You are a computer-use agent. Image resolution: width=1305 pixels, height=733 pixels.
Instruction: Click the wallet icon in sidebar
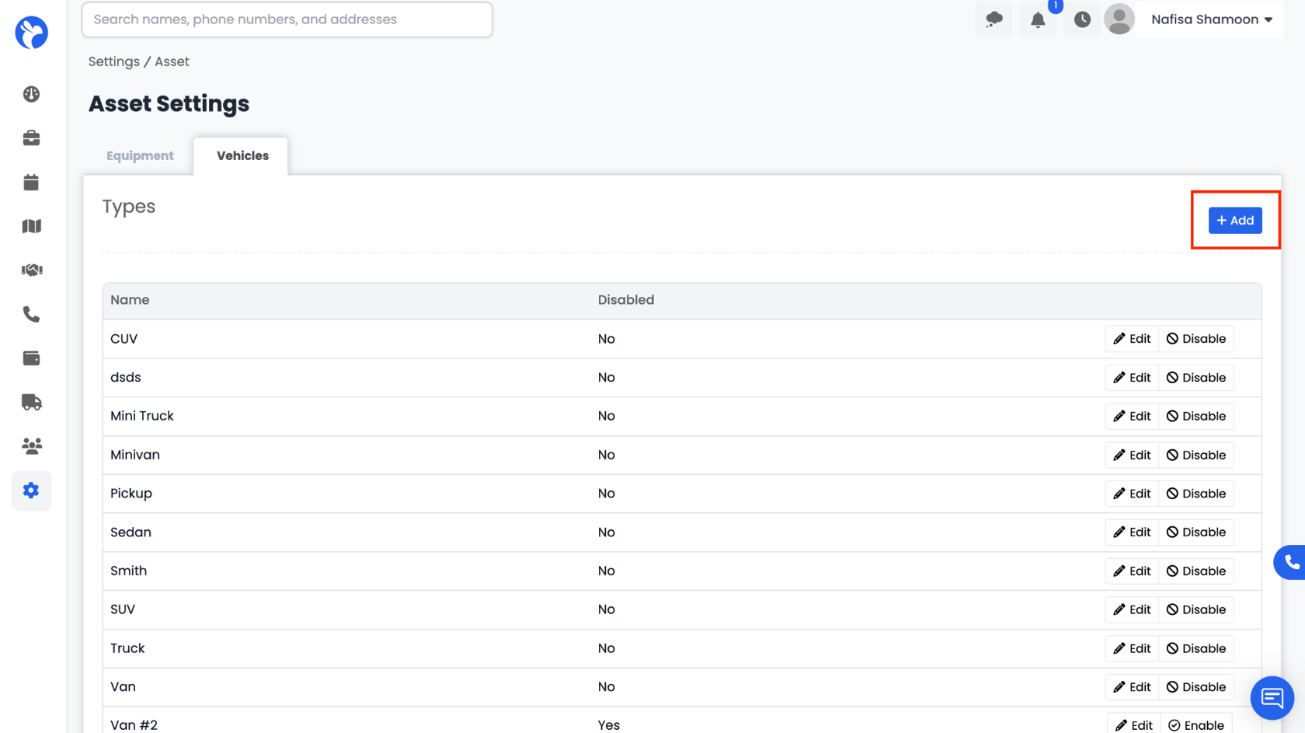tap(31, 358)
